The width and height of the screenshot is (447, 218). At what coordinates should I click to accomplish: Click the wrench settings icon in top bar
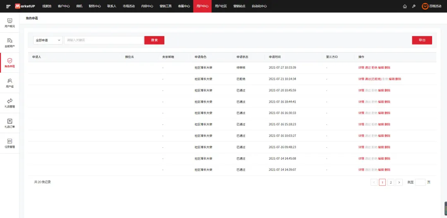pyautogui.click(x=413, y=6)
